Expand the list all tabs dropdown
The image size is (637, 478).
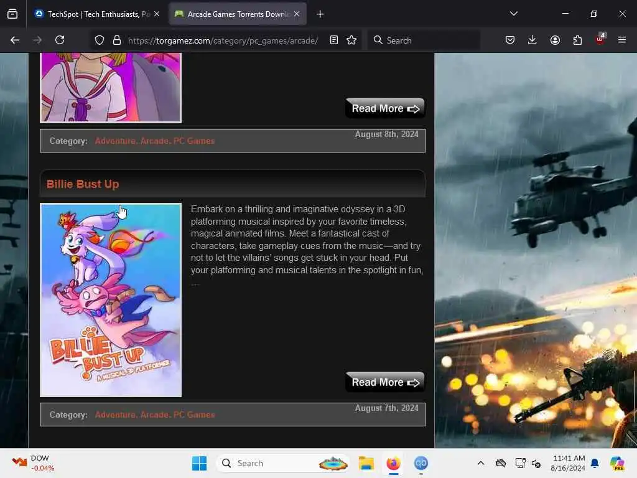coord(513,14)
